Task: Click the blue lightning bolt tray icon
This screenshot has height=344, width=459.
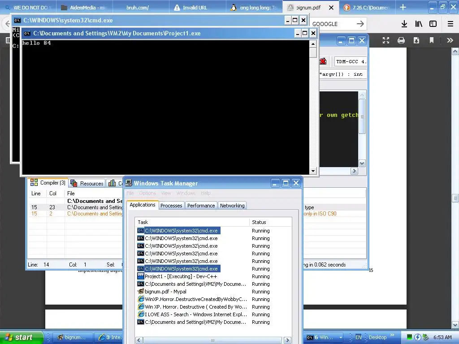Action: tap(418, 337)
